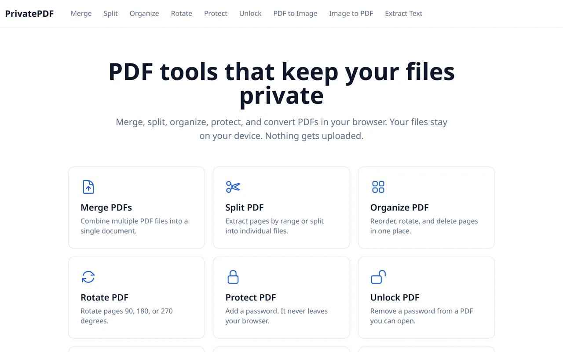The height and width of the screenshot is (352, 563).
Task: Open the Organize PDF card heading
Action: 399,207
